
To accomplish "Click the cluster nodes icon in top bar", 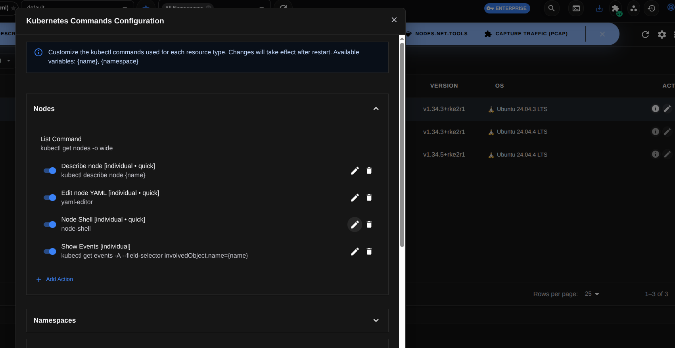I will pyautogui.click(x=634, y=8).
